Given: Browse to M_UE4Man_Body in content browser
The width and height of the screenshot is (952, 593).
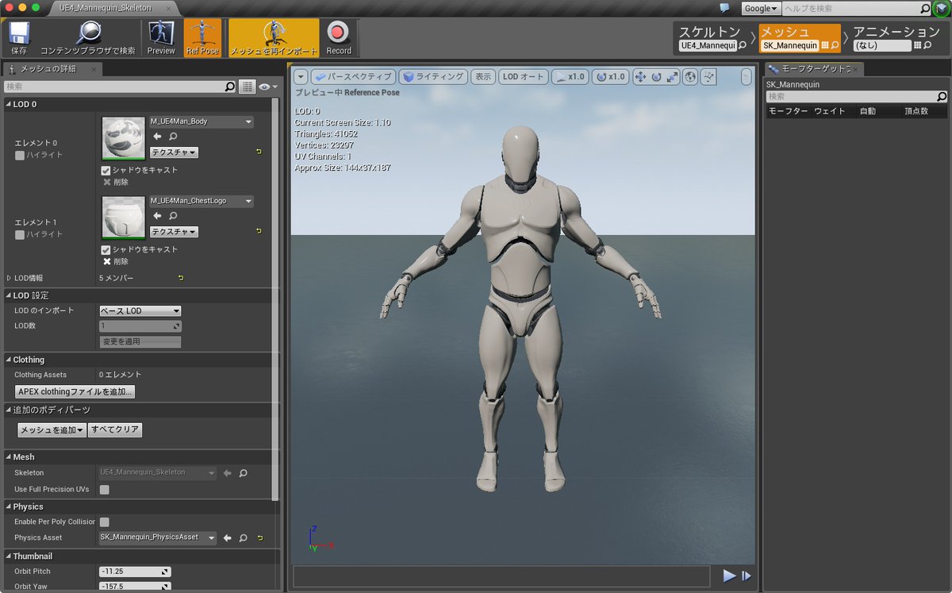Looking at the screenshot, I should coord(173,137).
